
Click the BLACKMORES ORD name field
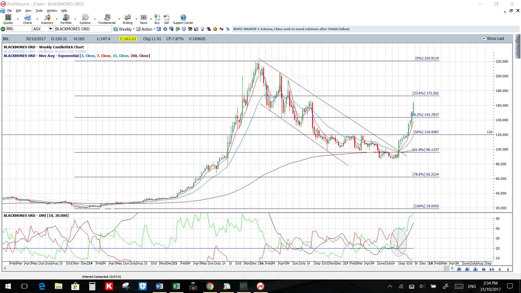pyautogui.click(x=83, y=29)
